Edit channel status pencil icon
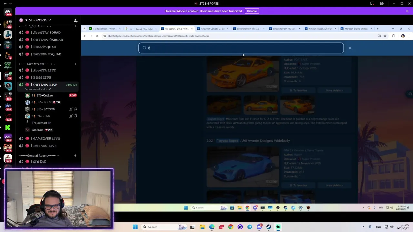413x232 pixels. (50, 89)
